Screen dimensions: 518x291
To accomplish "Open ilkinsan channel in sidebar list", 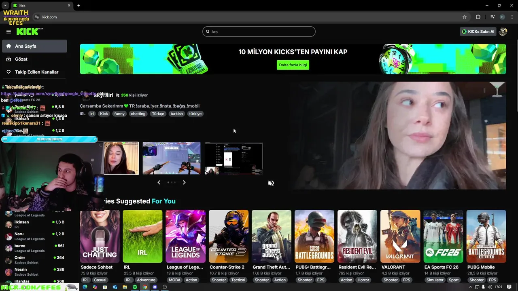I will [34, 224].
